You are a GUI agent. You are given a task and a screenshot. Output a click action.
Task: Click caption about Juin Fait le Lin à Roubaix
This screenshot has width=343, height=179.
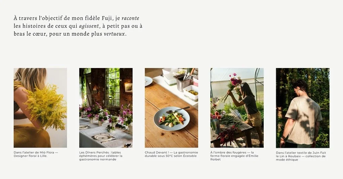tap(301, 156)
